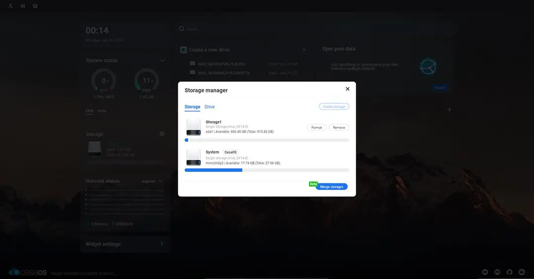Click the drive icon beside WDC_WD5000LPVX
The image size is (534, 279).
(x=192, y=73)
